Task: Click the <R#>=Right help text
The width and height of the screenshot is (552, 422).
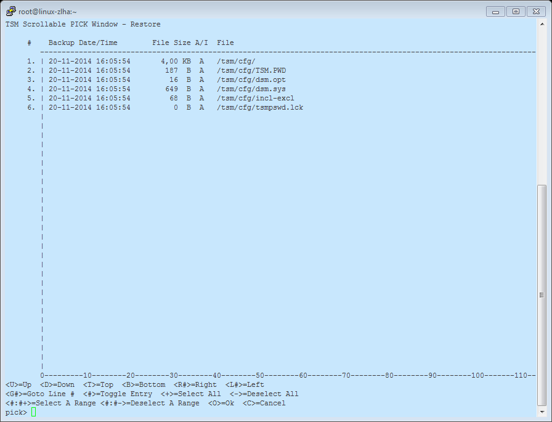Action: tap(195, 384)
